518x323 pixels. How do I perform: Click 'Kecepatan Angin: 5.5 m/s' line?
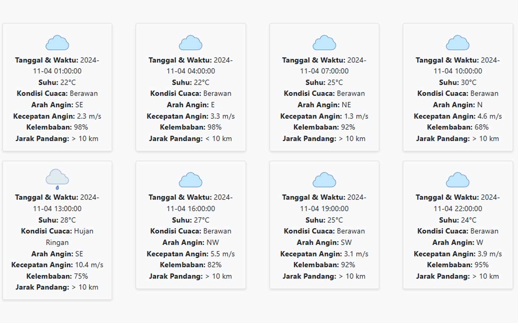click(191, 254)
